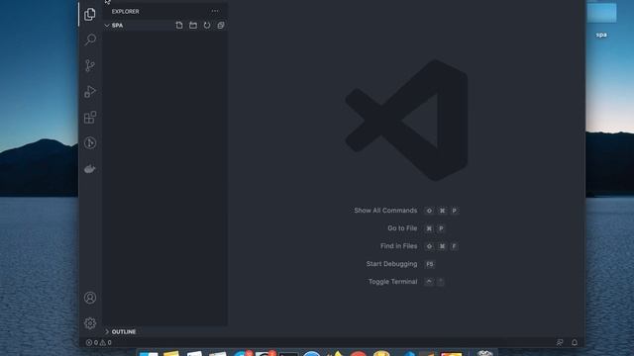Click the EXPLORER panel title
634x356 pixels.
pyautogui.click(x=126, y=11)
